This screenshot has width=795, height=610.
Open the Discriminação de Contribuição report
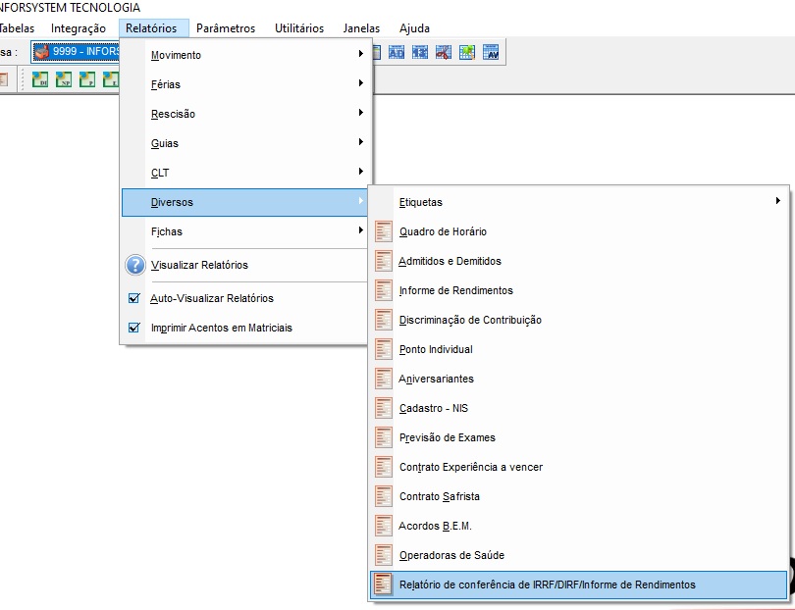point(578,320)
